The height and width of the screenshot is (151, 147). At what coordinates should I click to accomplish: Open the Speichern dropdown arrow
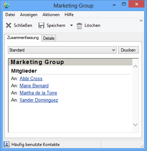click(x=71, y=25)
